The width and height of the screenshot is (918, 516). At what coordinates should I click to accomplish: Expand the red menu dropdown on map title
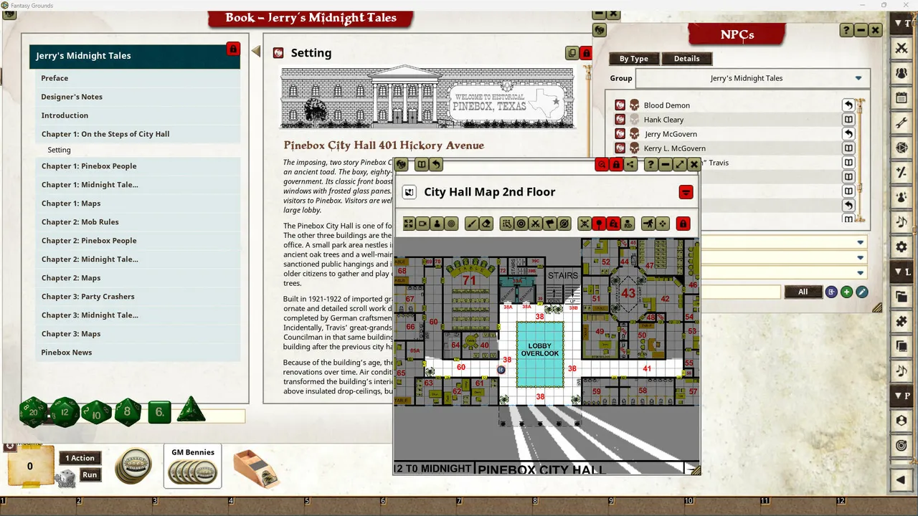(686, 192)
